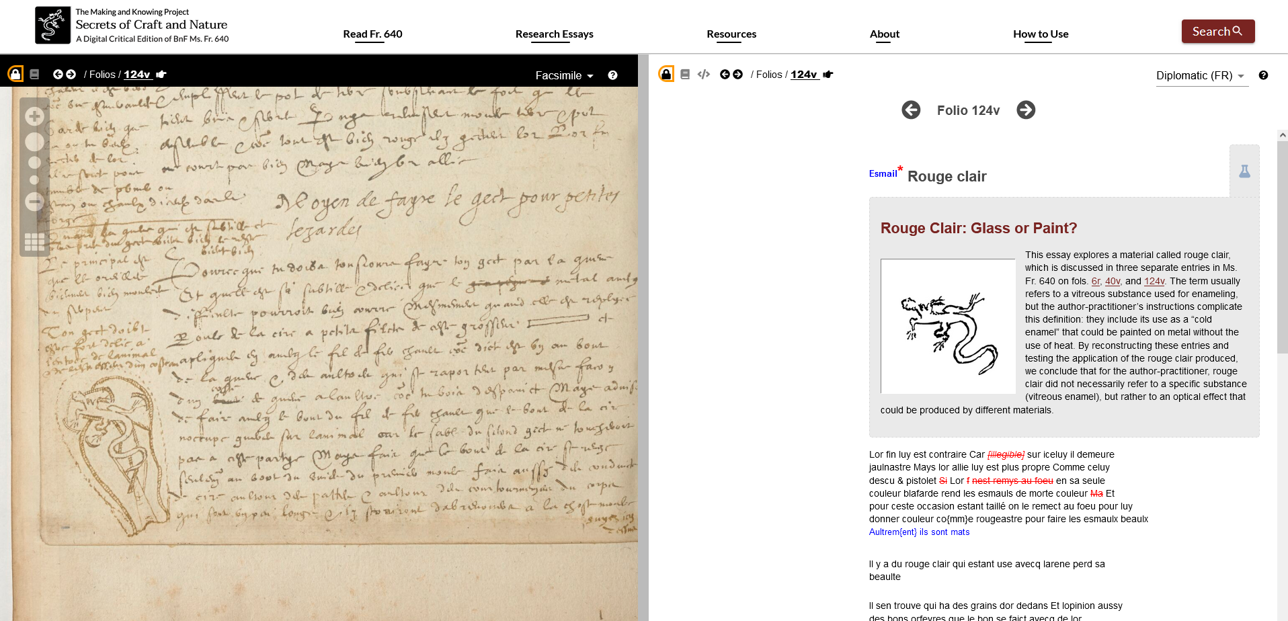1288x621 pixels.
Task: Select the largest zoom level dot
Action: coord(34,142)
